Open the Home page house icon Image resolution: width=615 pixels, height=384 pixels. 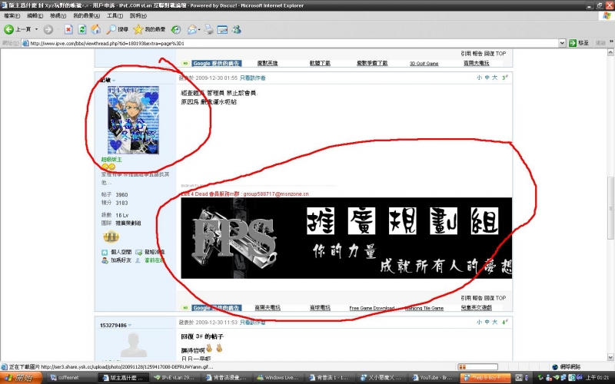95,29
